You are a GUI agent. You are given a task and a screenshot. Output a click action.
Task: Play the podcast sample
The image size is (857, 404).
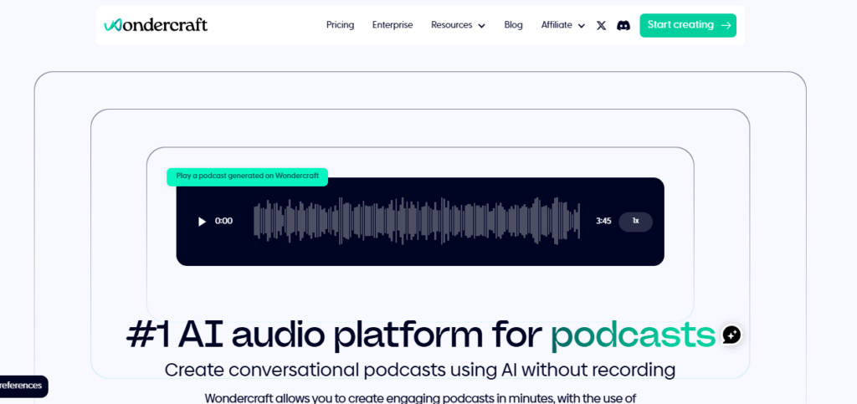tap(203, 221)
